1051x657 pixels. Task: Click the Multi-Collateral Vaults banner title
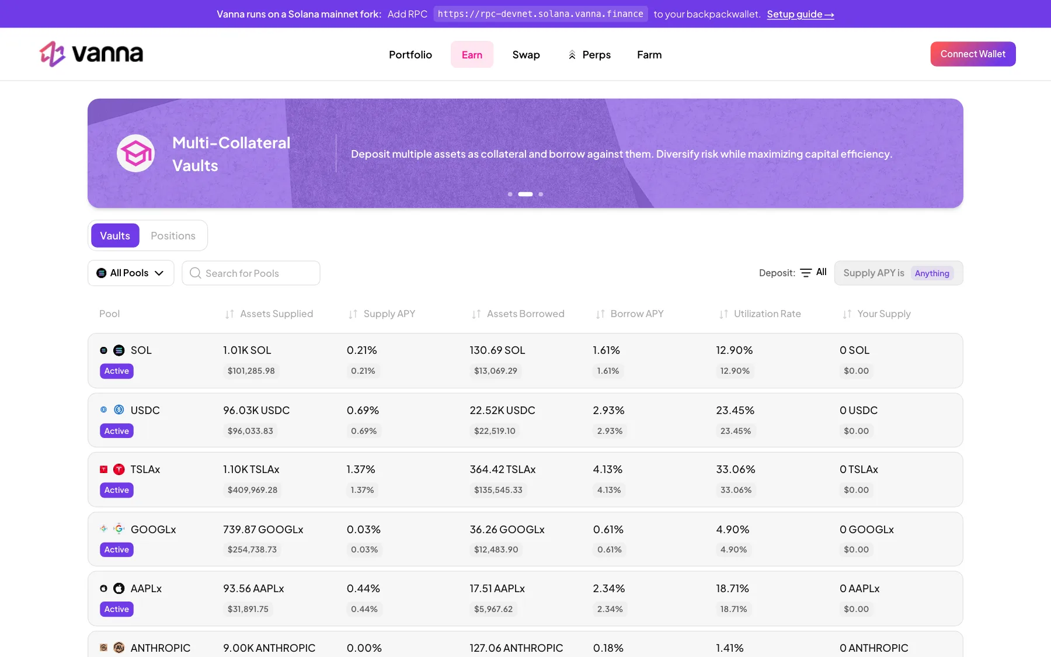click(x=231, y=154)
